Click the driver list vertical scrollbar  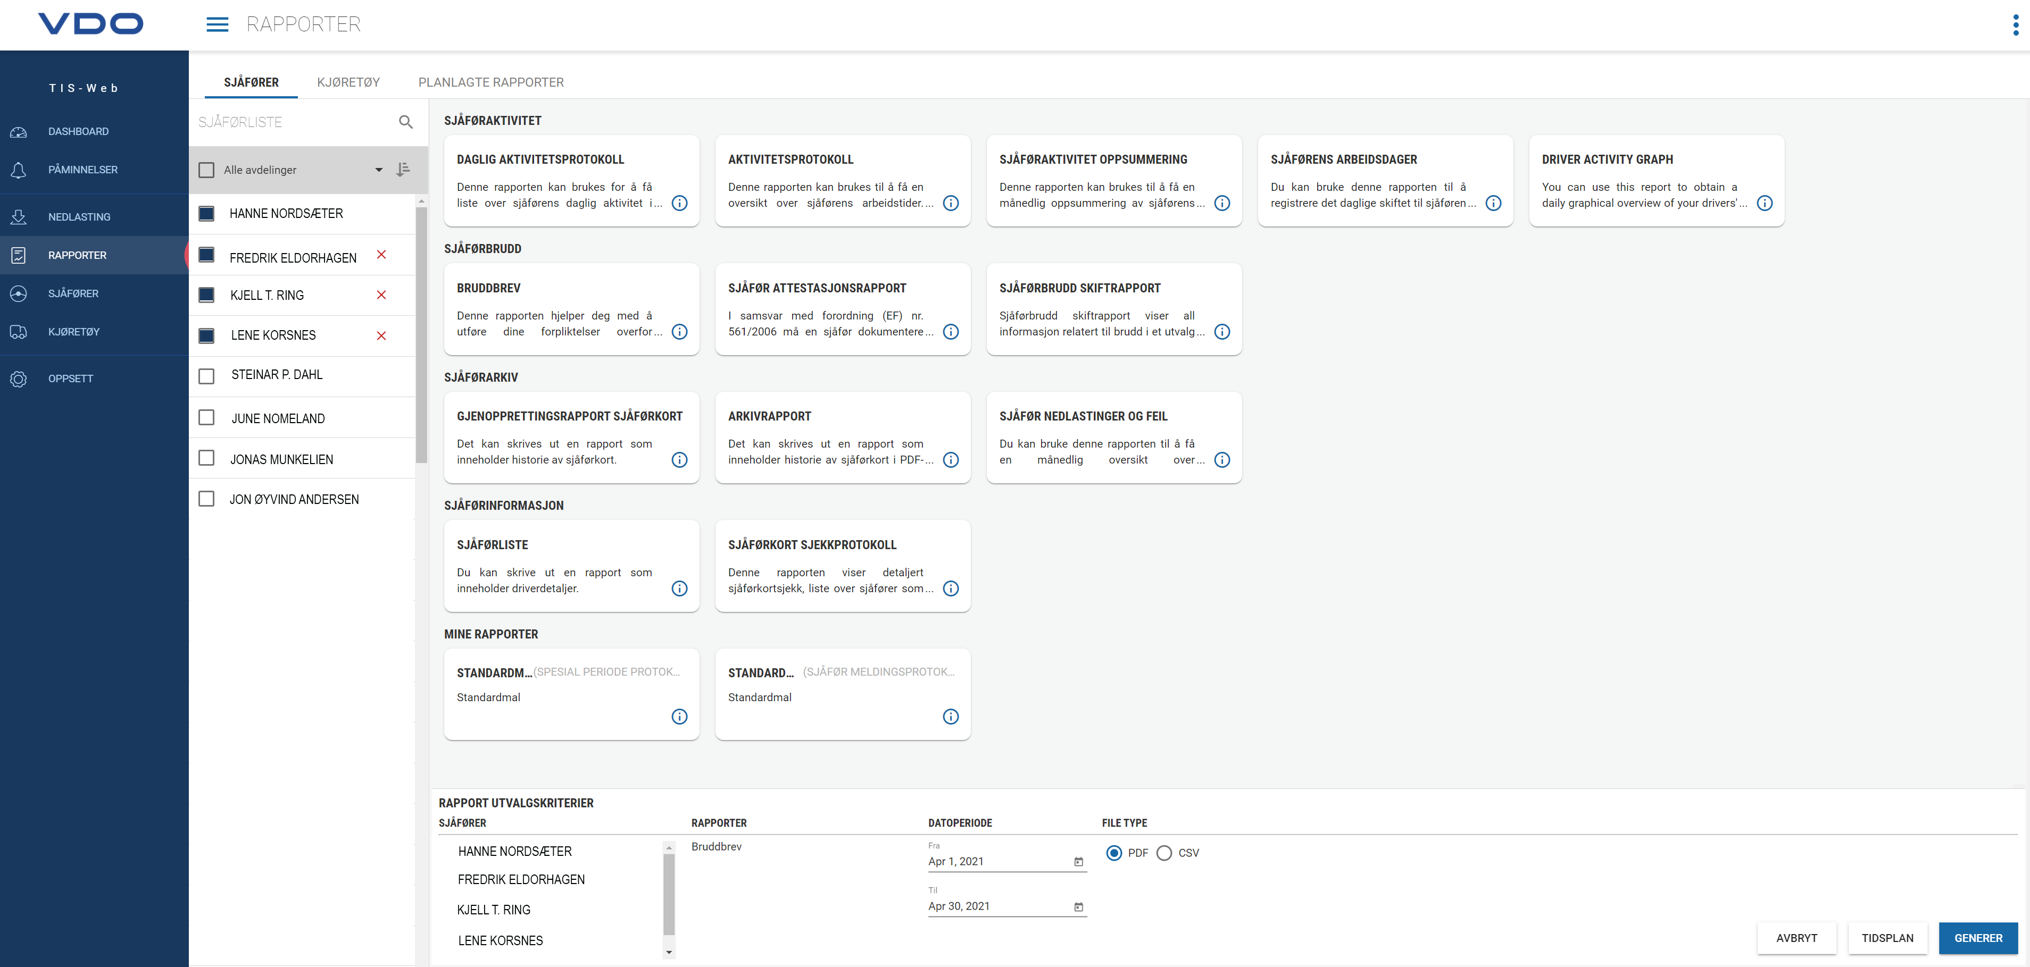point(422,335)
